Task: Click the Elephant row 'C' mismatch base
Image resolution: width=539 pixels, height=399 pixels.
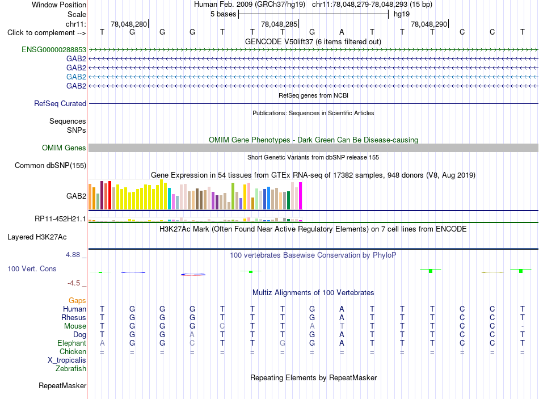Action: [192, 343]
